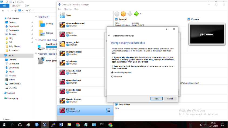Open VirtualBox Machine menu
Screen dimensions: 228x128
click(68, 9)
